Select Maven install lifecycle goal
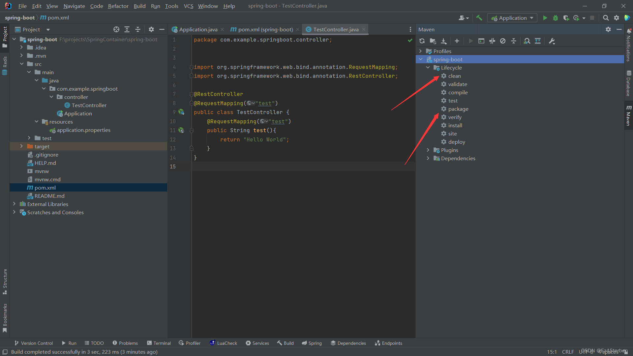The image size is (633, 356). [455, 125]
